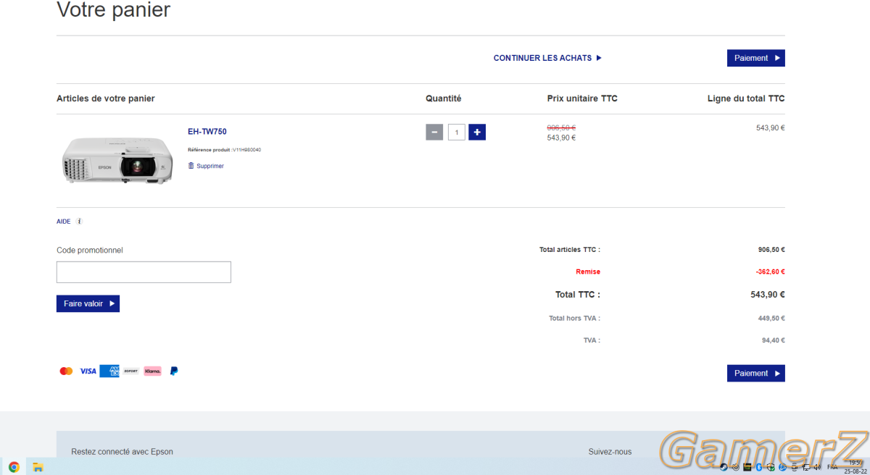Click the Steam tray icon
870x475 pixels.
click(x=724, y=467)
